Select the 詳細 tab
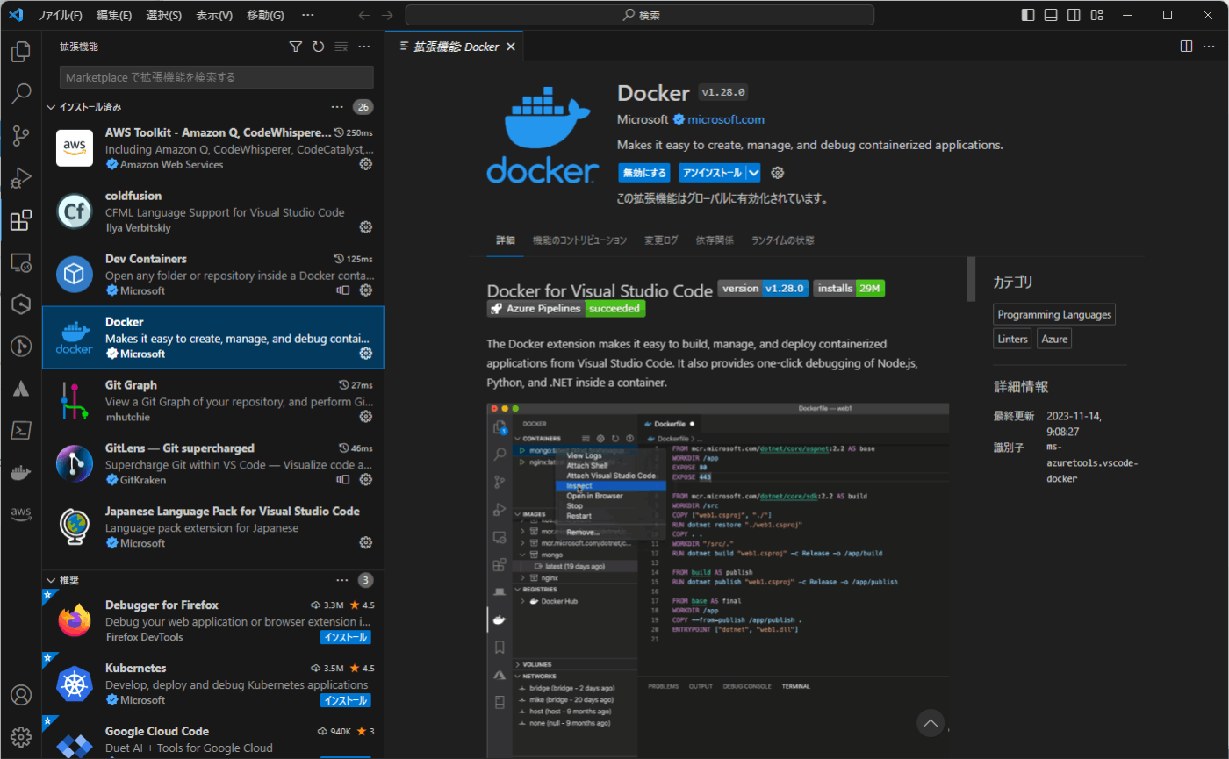Screen dimensions: 1229x759 (x=506, y=240)
